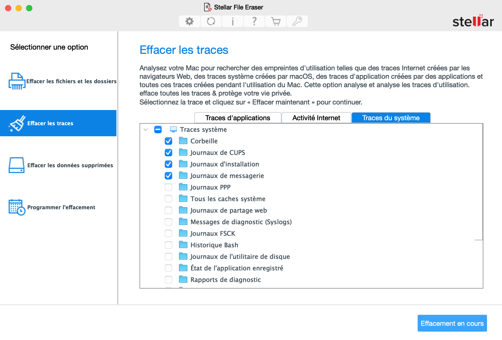Open Effacer les données supprimées option
Viewport: 502px width, 340px height.
(x=58, y=165)
